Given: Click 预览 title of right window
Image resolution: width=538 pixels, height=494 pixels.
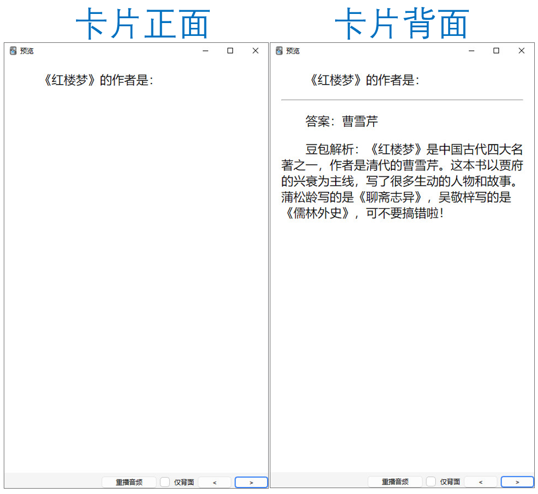Looking at the screenshot, I should coord(293,51).
